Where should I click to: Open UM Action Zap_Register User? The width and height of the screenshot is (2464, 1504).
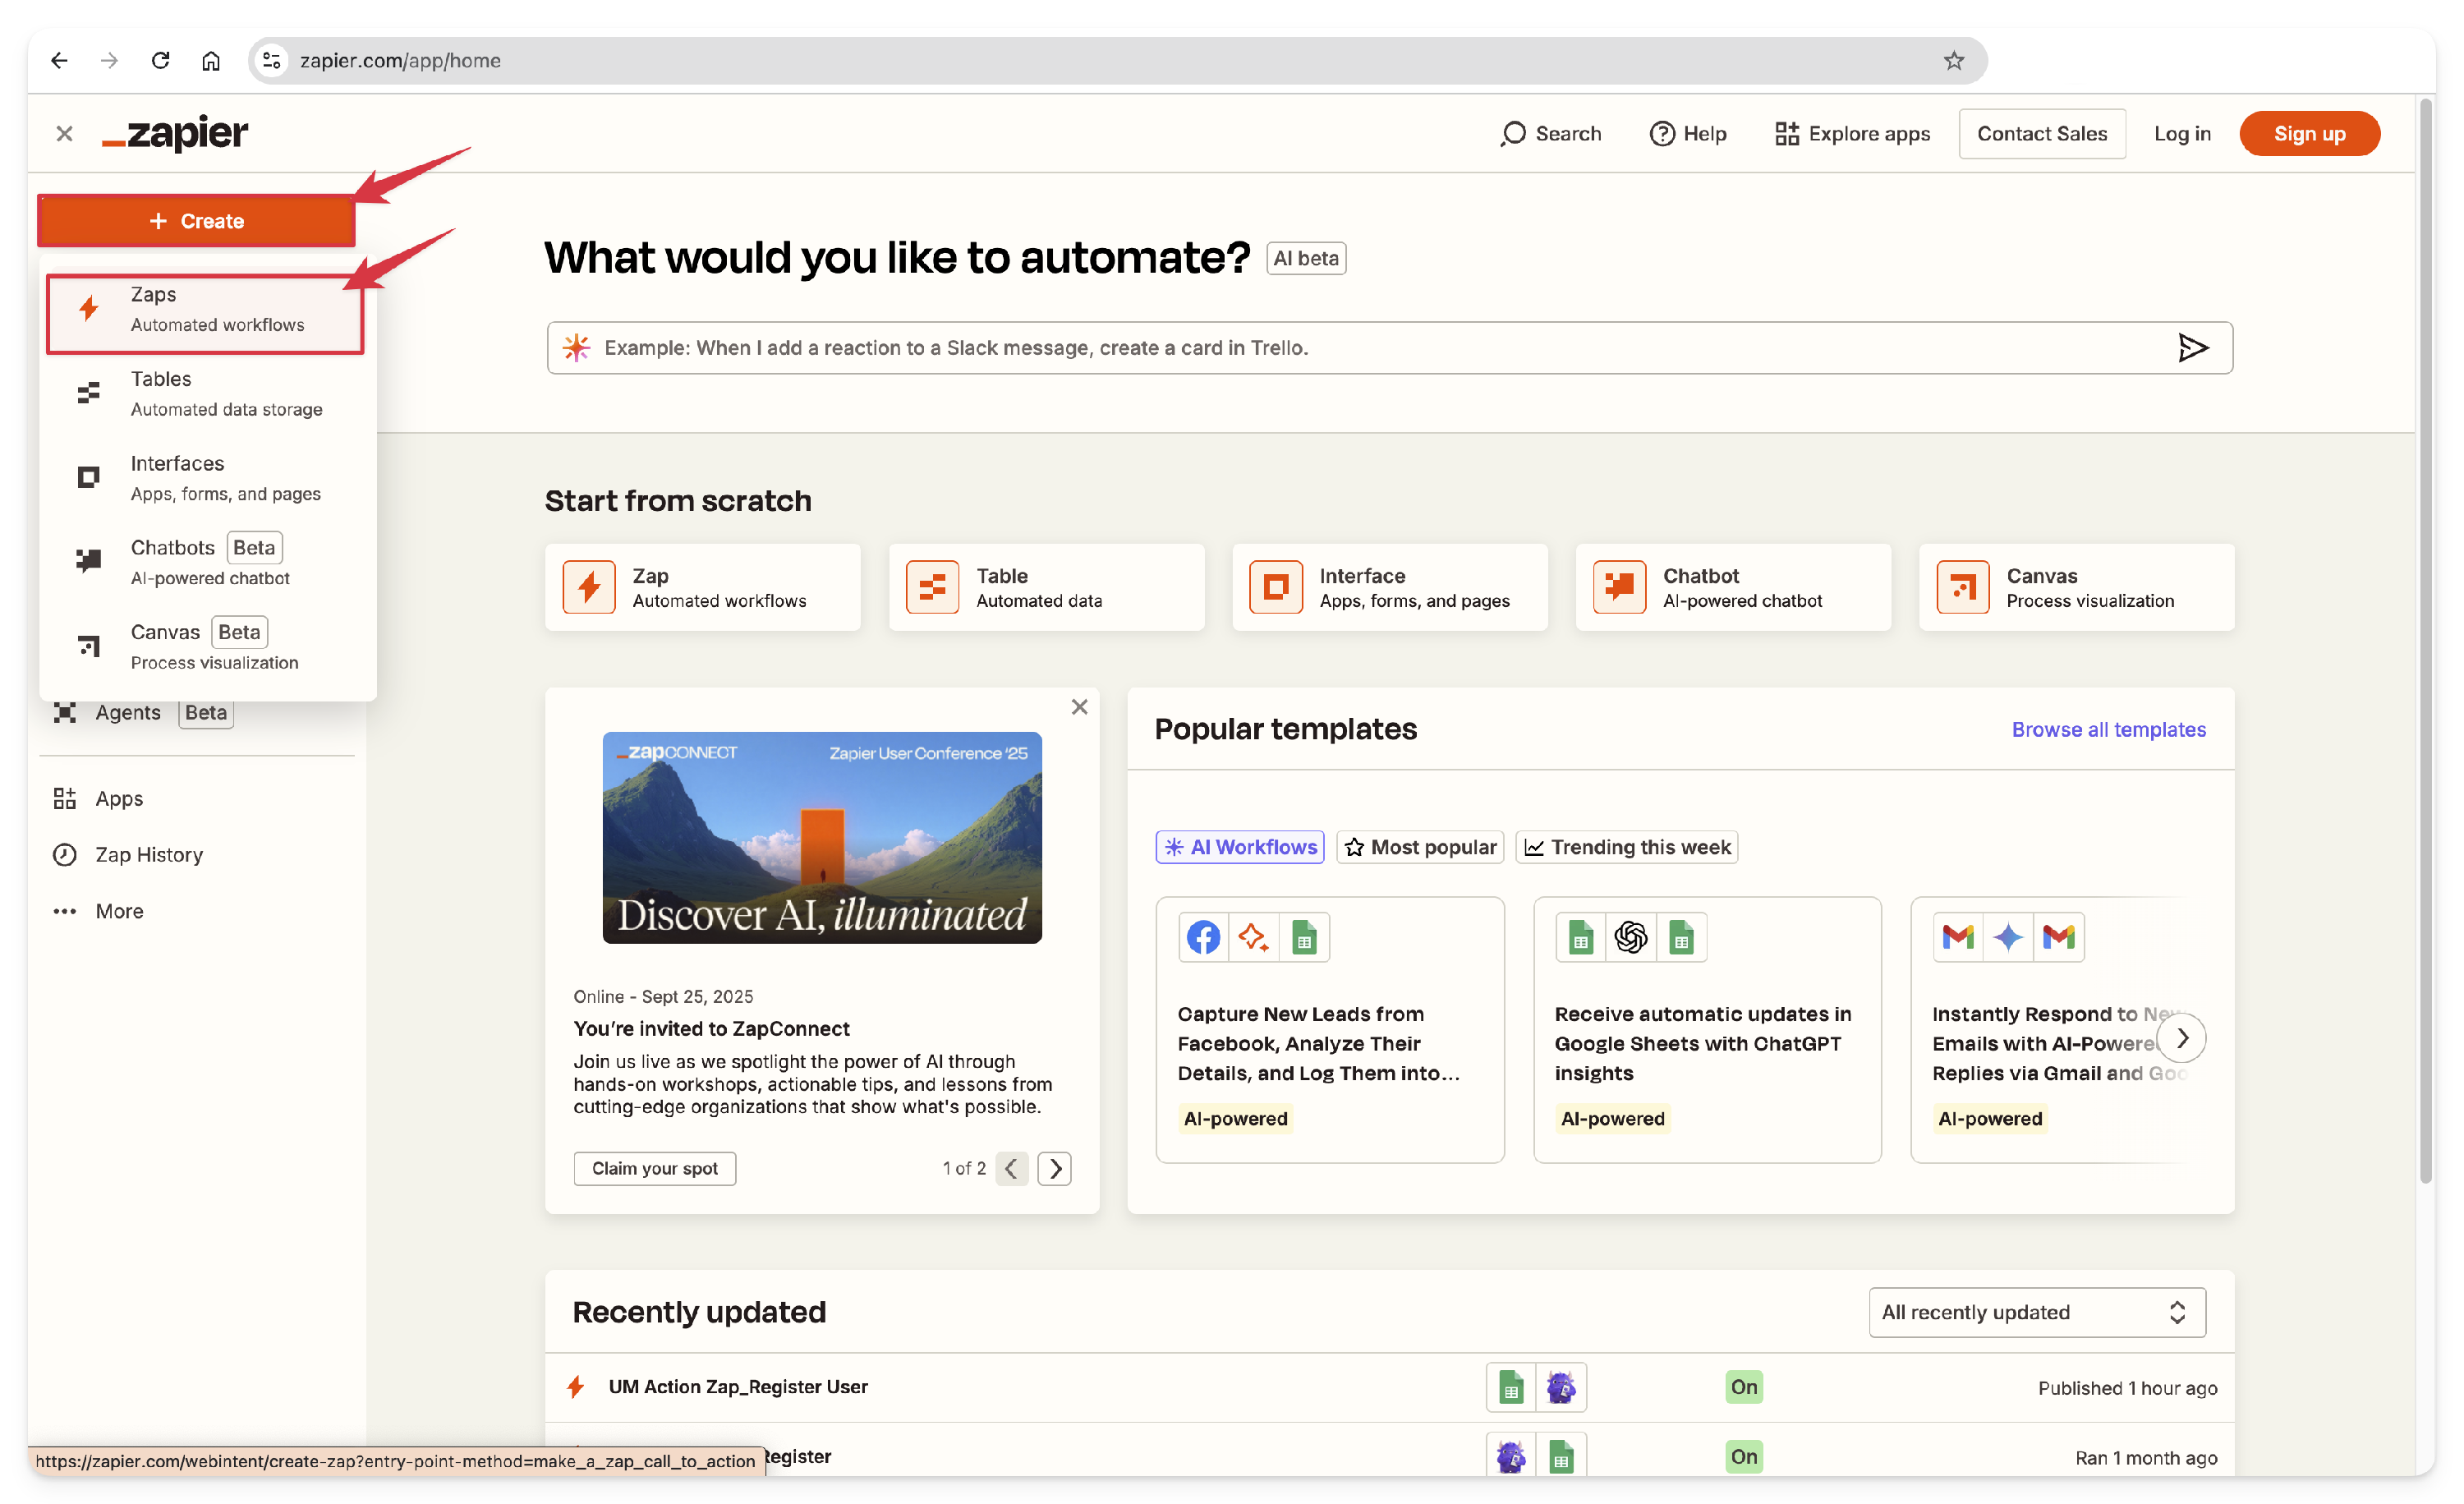pos(738,1386)
